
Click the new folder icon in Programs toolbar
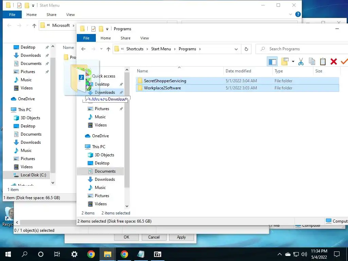(284, 62)
